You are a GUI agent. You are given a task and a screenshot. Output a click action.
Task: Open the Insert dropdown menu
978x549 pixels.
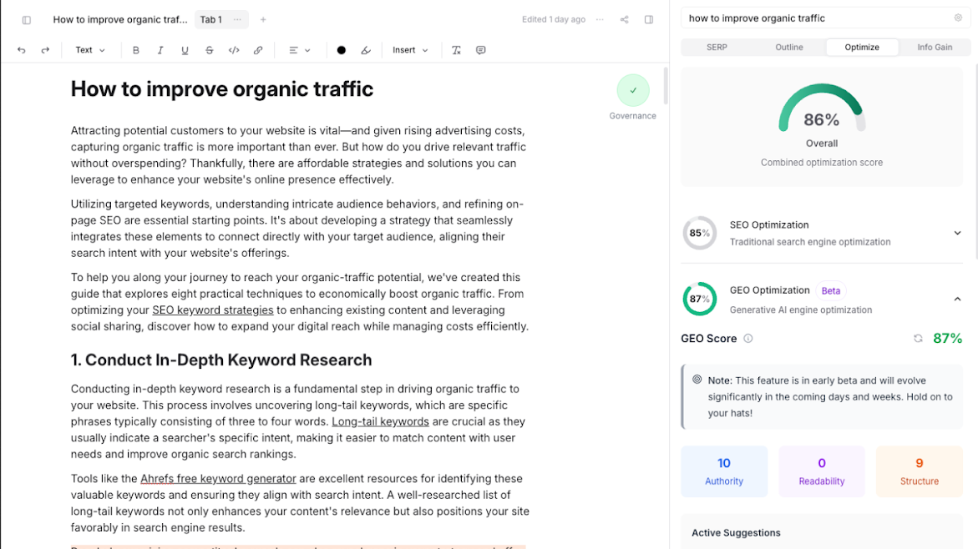click(410, 50)
